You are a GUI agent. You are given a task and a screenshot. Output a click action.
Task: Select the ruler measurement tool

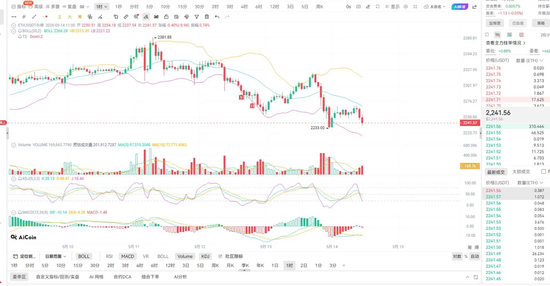126,17
